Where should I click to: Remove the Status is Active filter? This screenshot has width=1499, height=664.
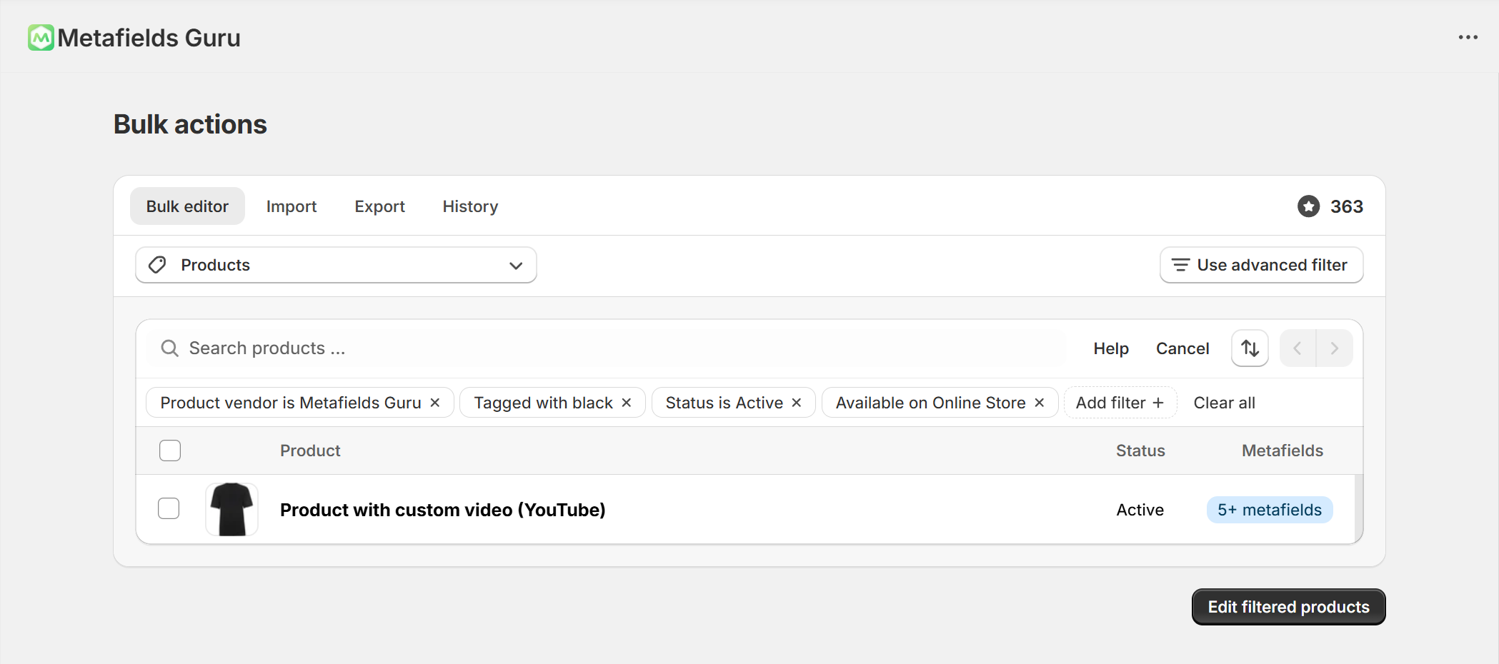797,403
